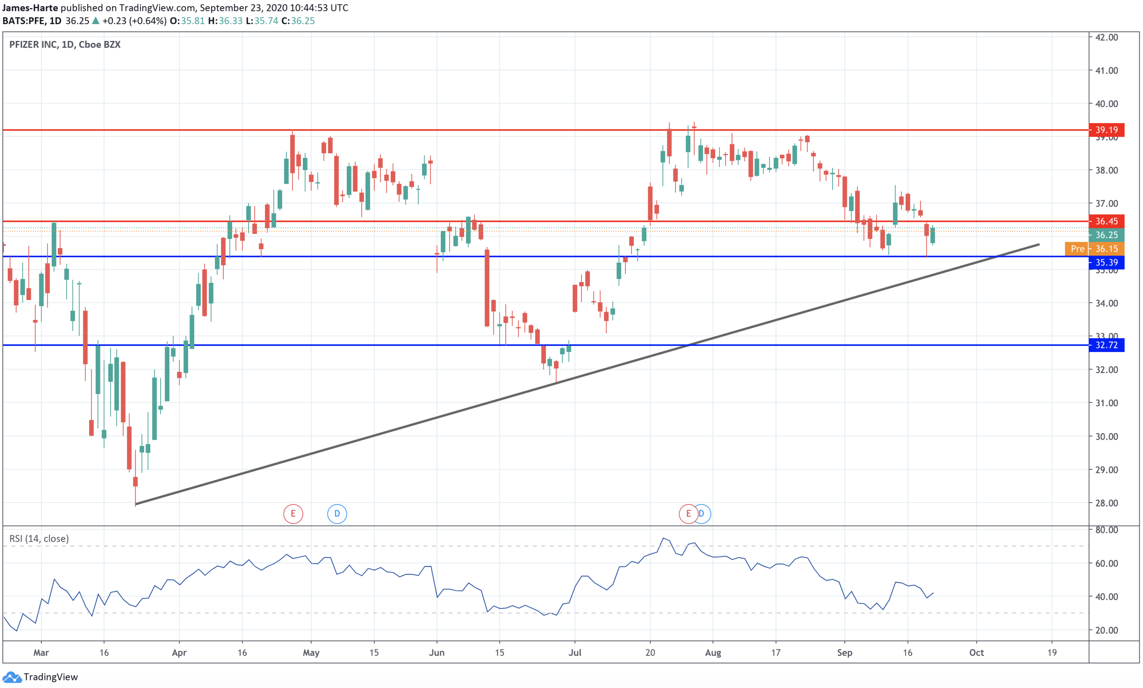Click the James-Harte author name
The width and height of the screenshot is (1143, 688).
[x=30, y=8]
